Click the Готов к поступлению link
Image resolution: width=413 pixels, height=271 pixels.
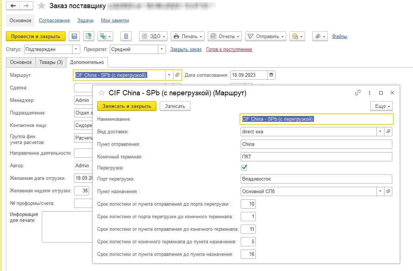pos(229,49)
